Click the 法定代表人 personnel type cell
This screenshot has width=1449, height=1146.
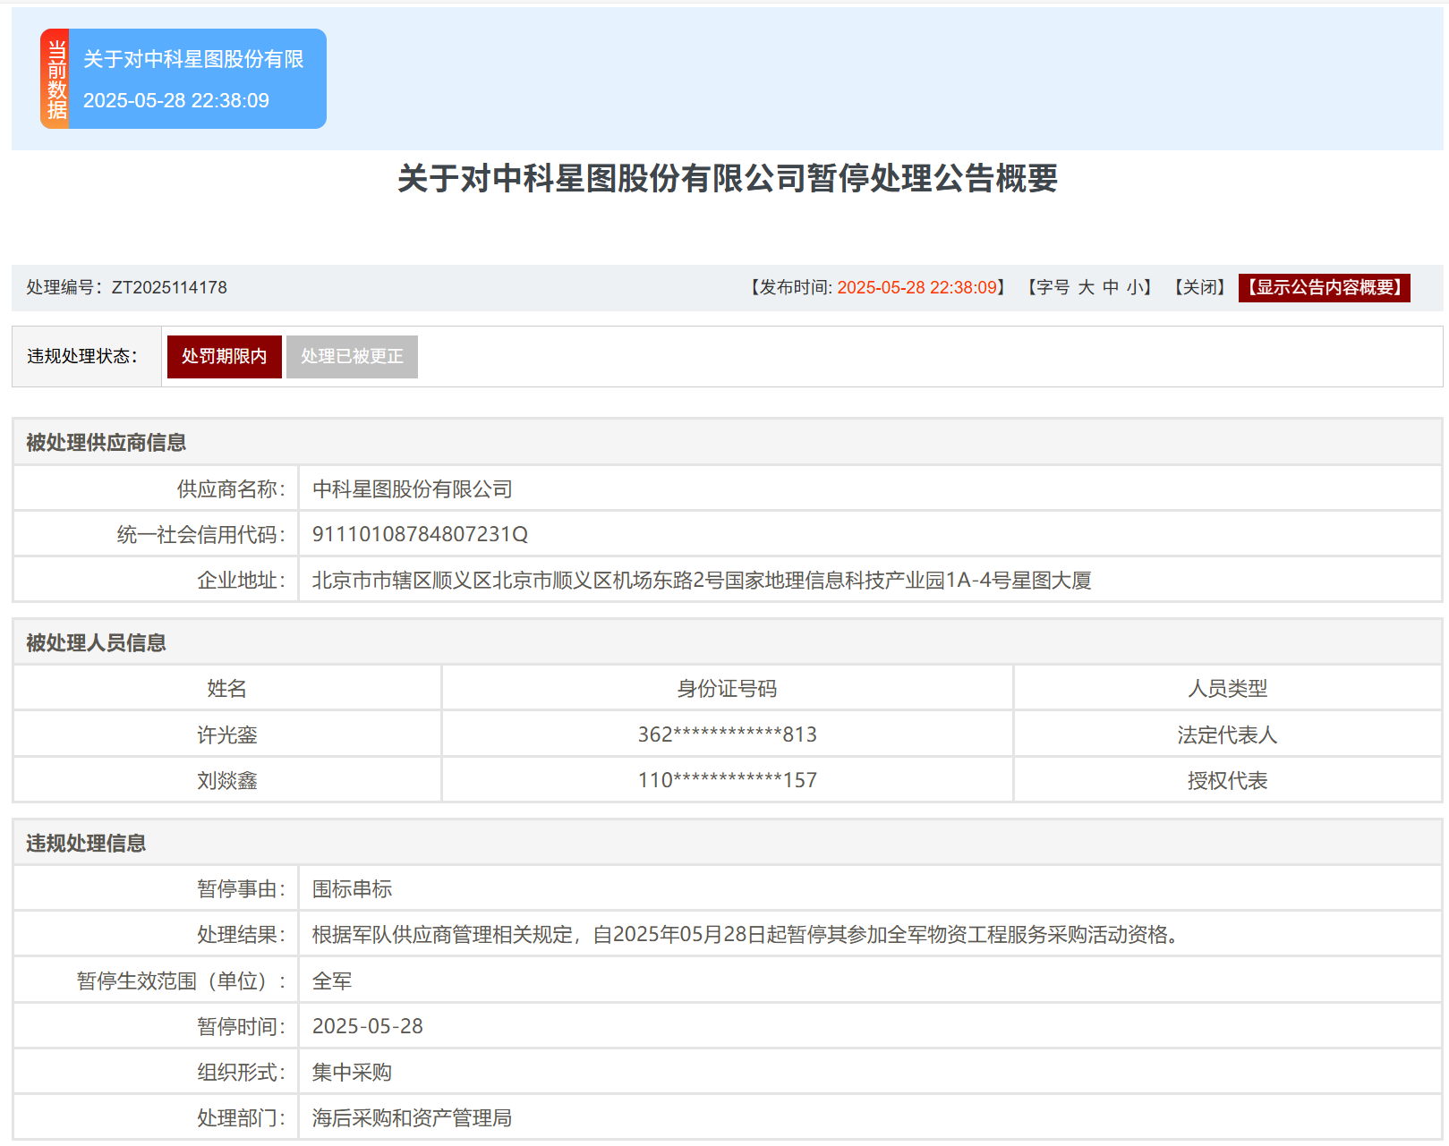click(x=1227, y=734)
